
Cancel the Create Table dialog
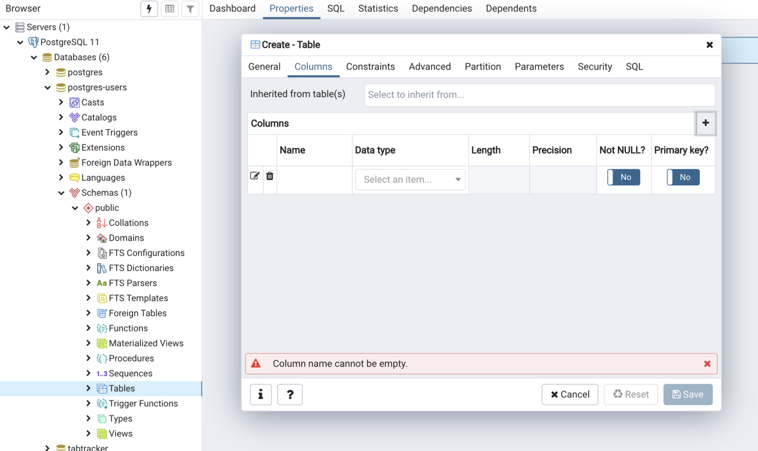[x=569, y=394]
